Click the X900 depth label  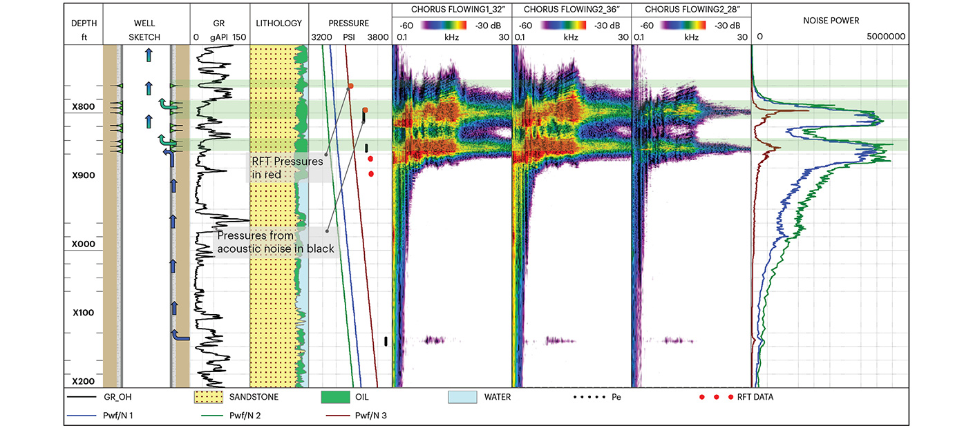point(83,175)
